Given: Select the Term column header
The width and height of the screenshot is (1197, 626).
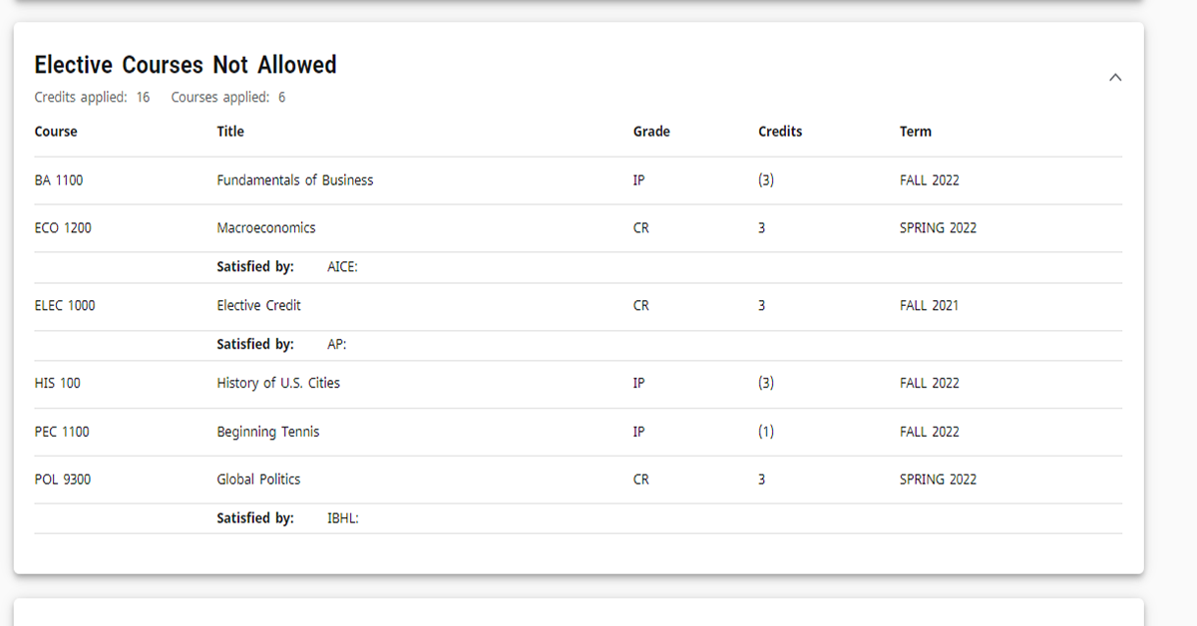Looking at the screenshot, I should (x=916, y=132).
